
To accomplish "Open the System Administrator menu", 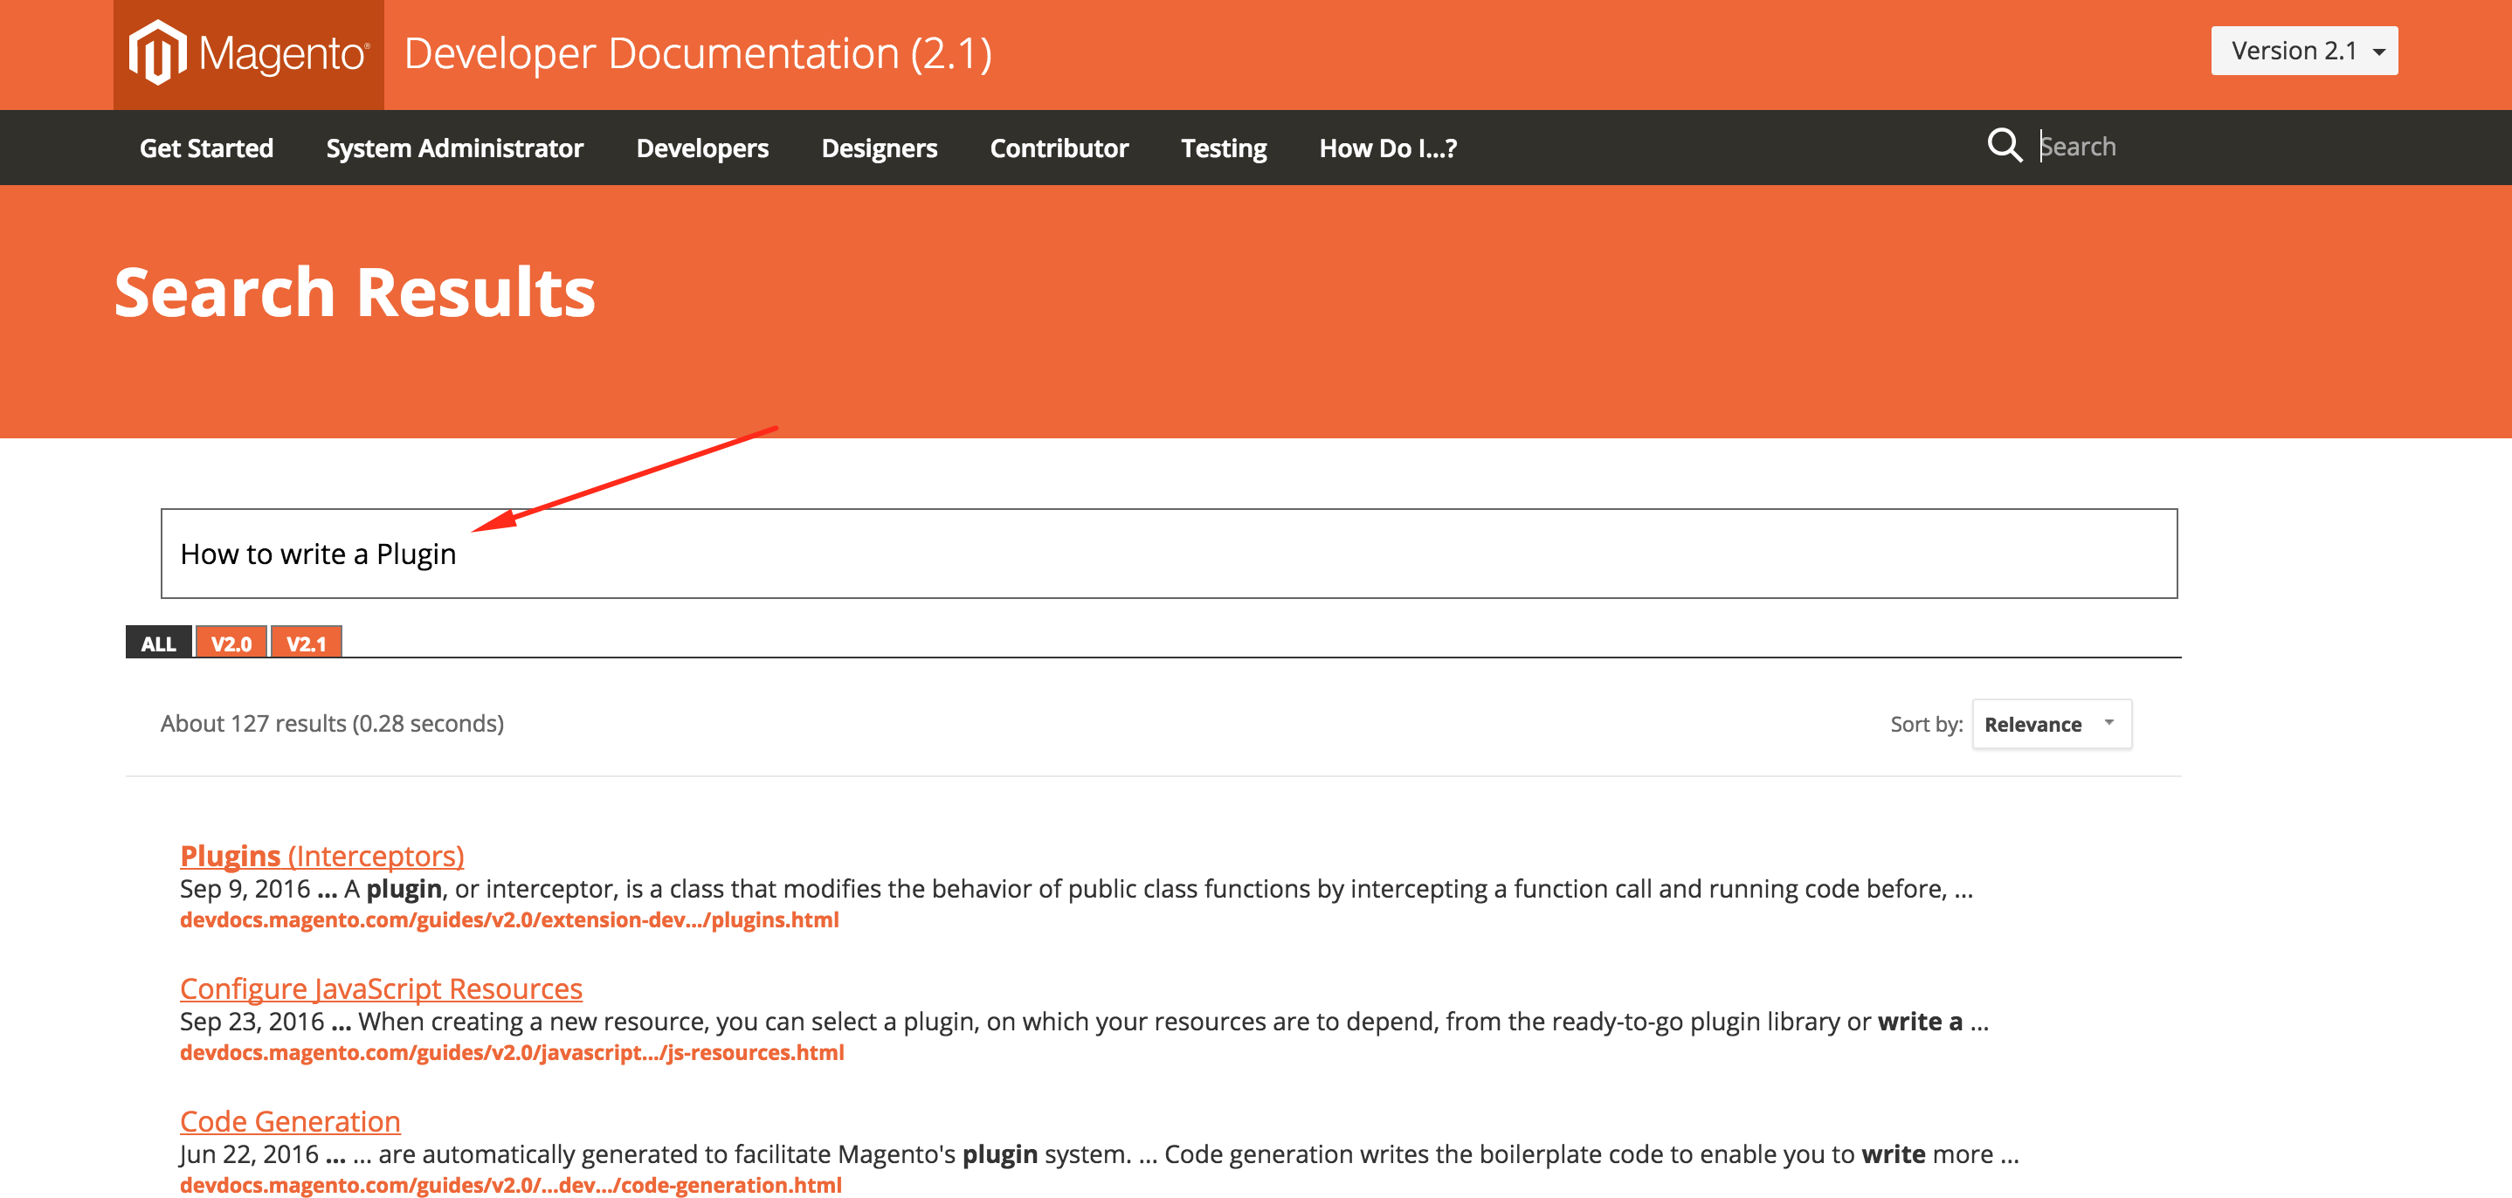I will point(454,148).
